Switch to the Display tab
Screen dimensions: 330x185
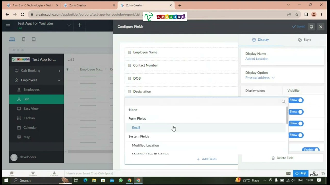pyautogui.click(x=260, y=40)
